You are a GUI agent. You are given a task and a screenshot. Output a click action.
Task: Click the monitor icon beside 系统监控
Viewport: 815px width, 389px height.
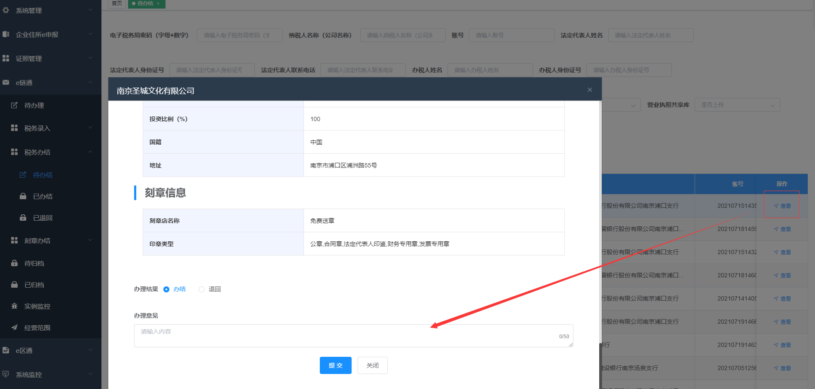coord(6,374)
